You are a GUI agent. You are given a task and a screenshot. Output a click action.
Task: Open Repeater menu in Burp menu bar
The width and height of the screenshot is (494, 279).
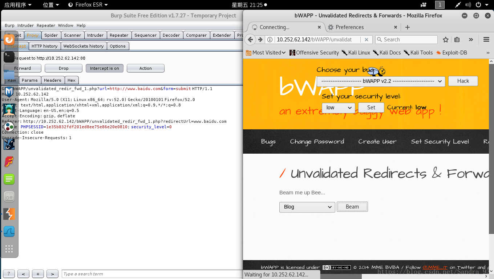[46, 25]
